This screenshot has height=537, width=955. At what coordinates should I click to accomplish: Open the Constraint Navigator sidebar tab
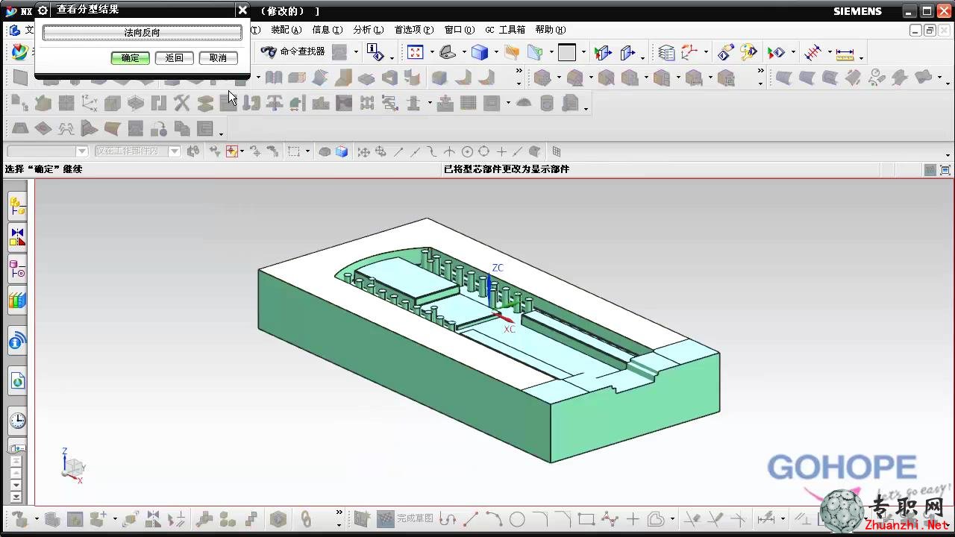tap(17, 238)
